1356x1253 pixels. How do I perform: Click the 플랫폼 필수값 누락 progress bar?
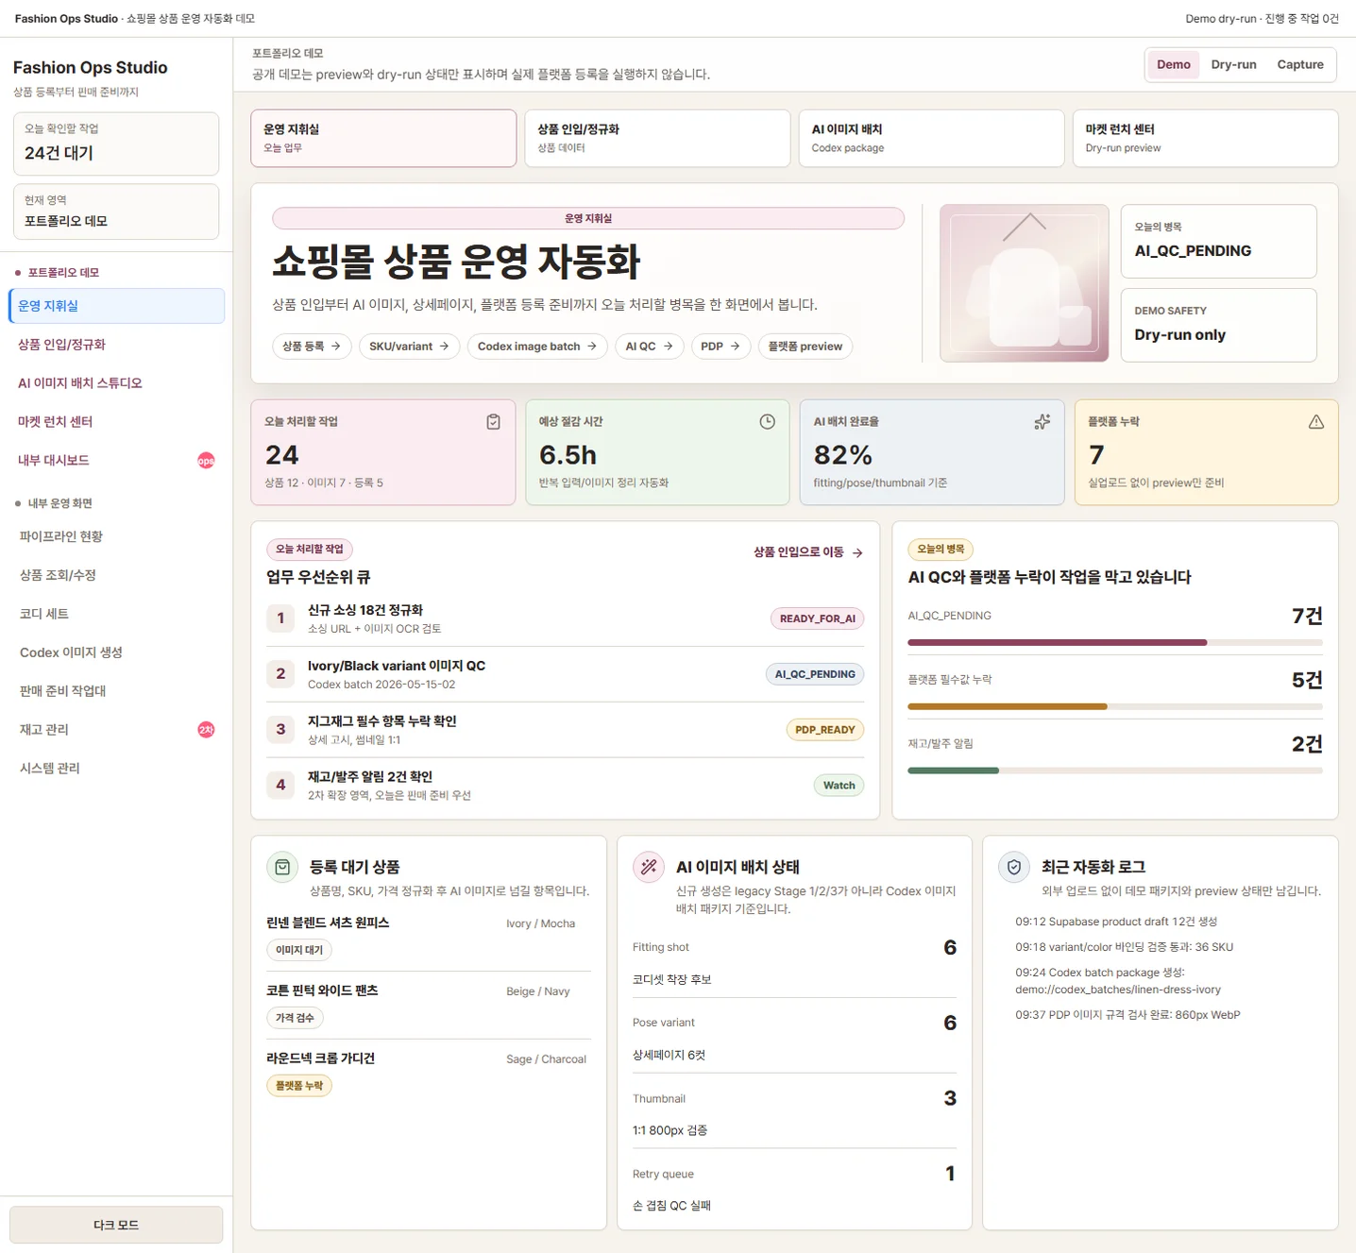[1115, 707]
